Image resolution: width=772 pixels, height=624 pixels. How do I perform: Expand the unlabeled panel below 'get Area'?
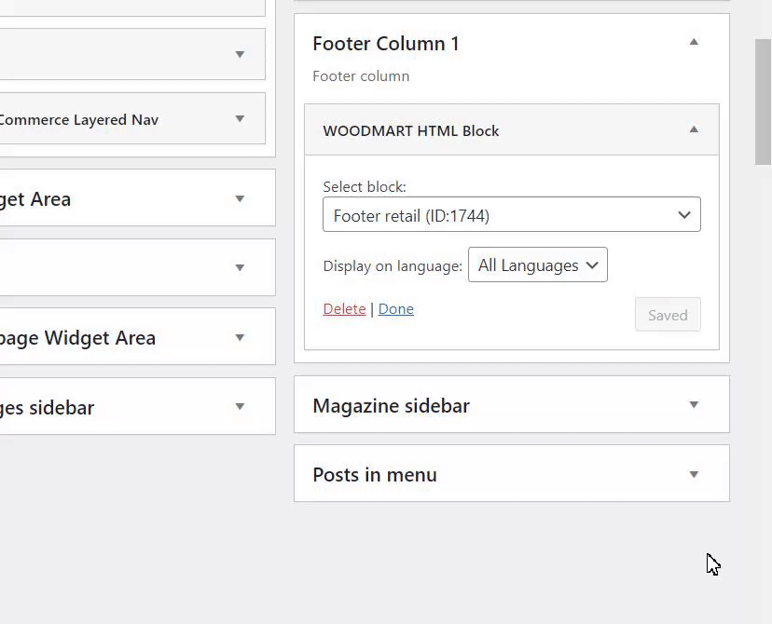point(240,268)
